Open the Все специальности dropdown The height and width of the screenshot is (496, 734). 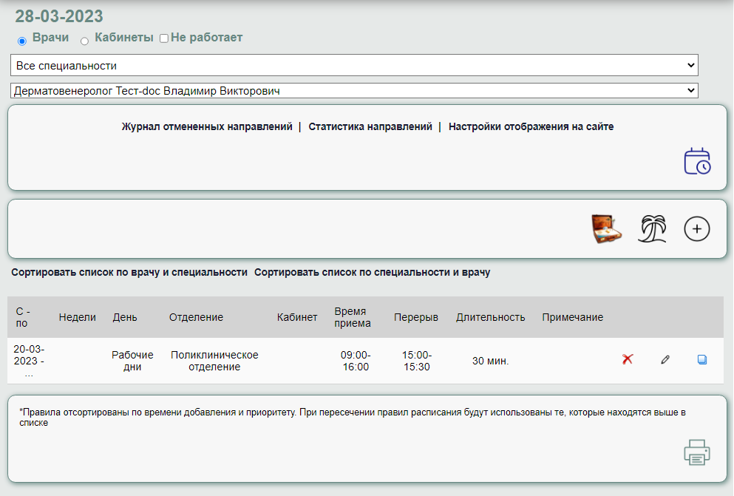tap(354, 66)
